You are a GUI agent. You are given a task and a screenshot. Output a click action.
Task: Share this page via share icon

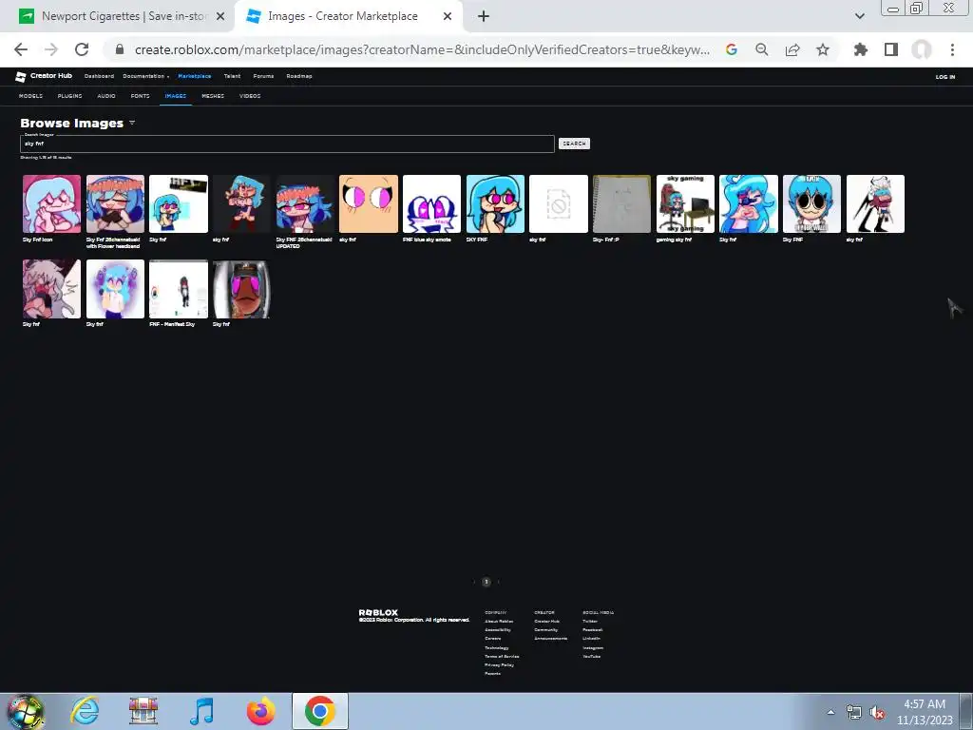(792, 49)
